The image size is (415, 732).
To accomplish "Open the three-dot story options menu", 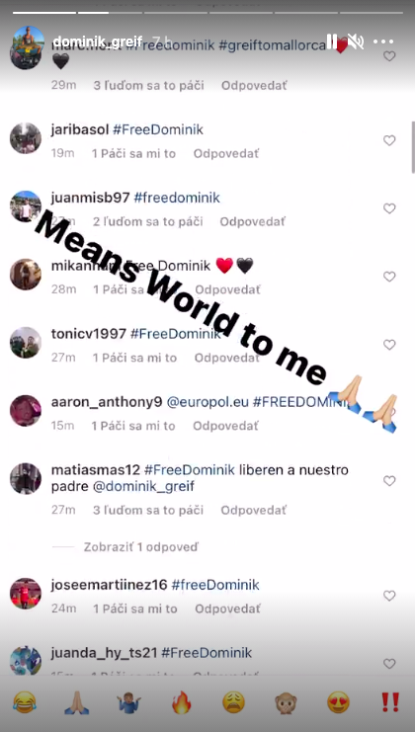I will click(x=383, y=41).
